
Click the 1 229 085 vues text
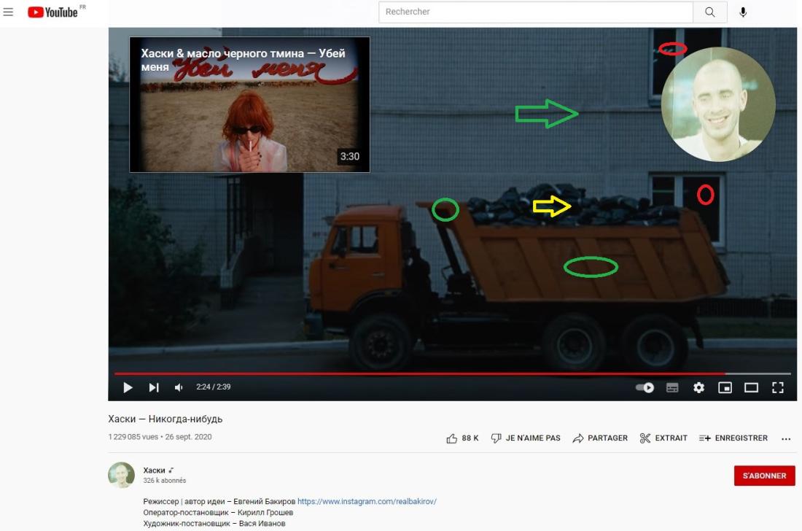[x=133, y=437]
